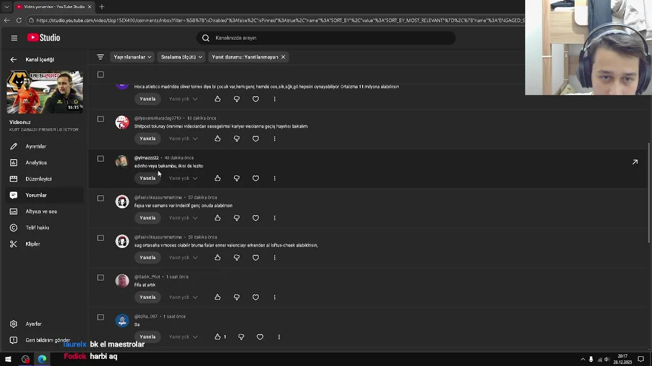The image size is (652, 366).
Task: Check the @ylmazzz22 comment checkbox
Action: pyautogui.click(x=100, y=159)
